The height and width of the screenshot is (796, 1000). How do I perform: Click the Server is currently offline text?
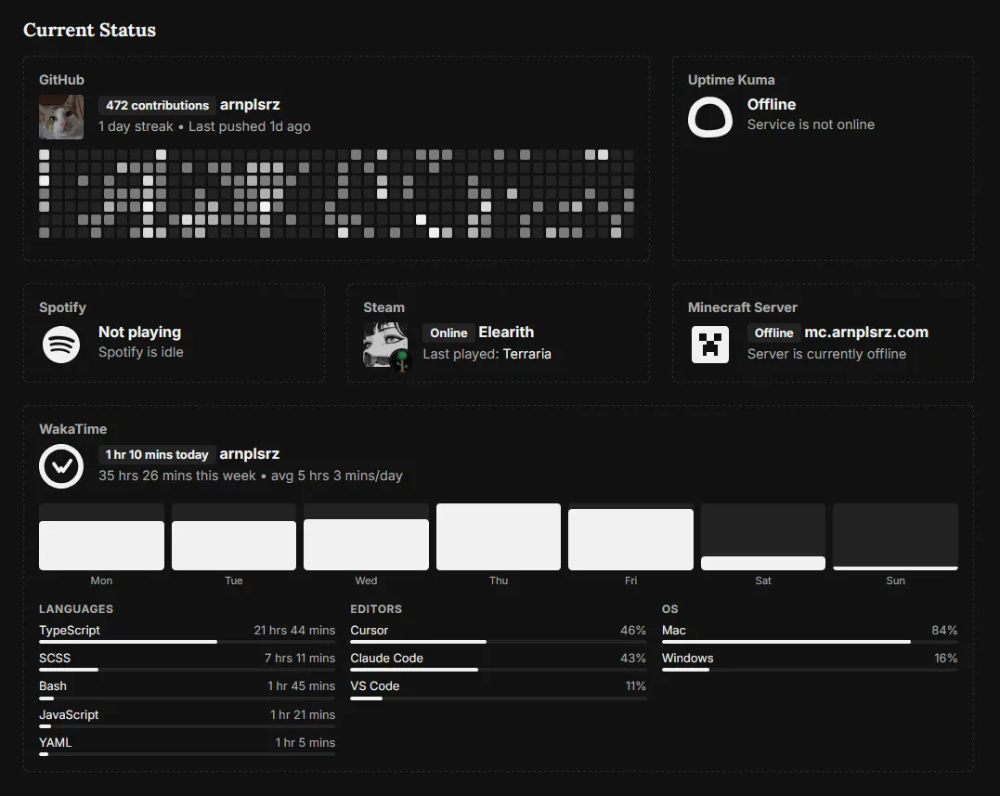click(x=826, y=354)
